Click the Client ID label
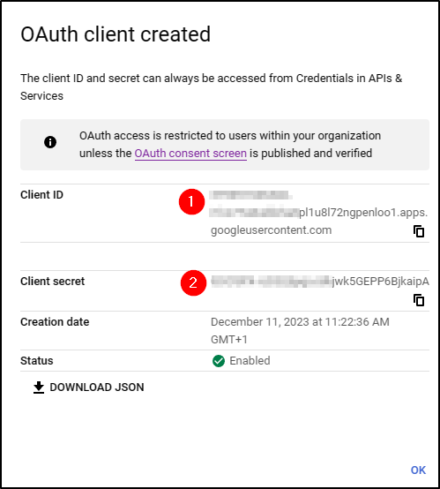Image resolution: width=440 pixels, height=489 pixels. (x=41, y=195)
